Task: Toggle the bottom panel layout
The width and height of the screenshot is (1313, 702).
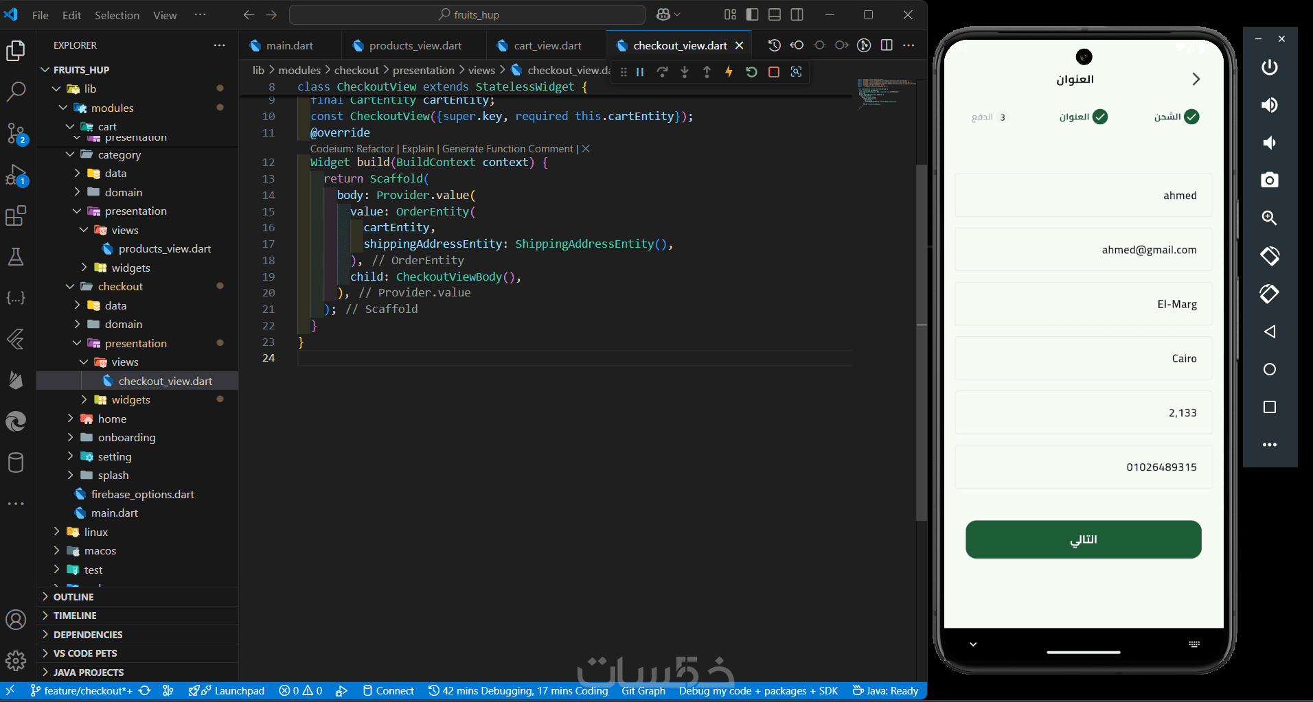Action: pos(775,14)
